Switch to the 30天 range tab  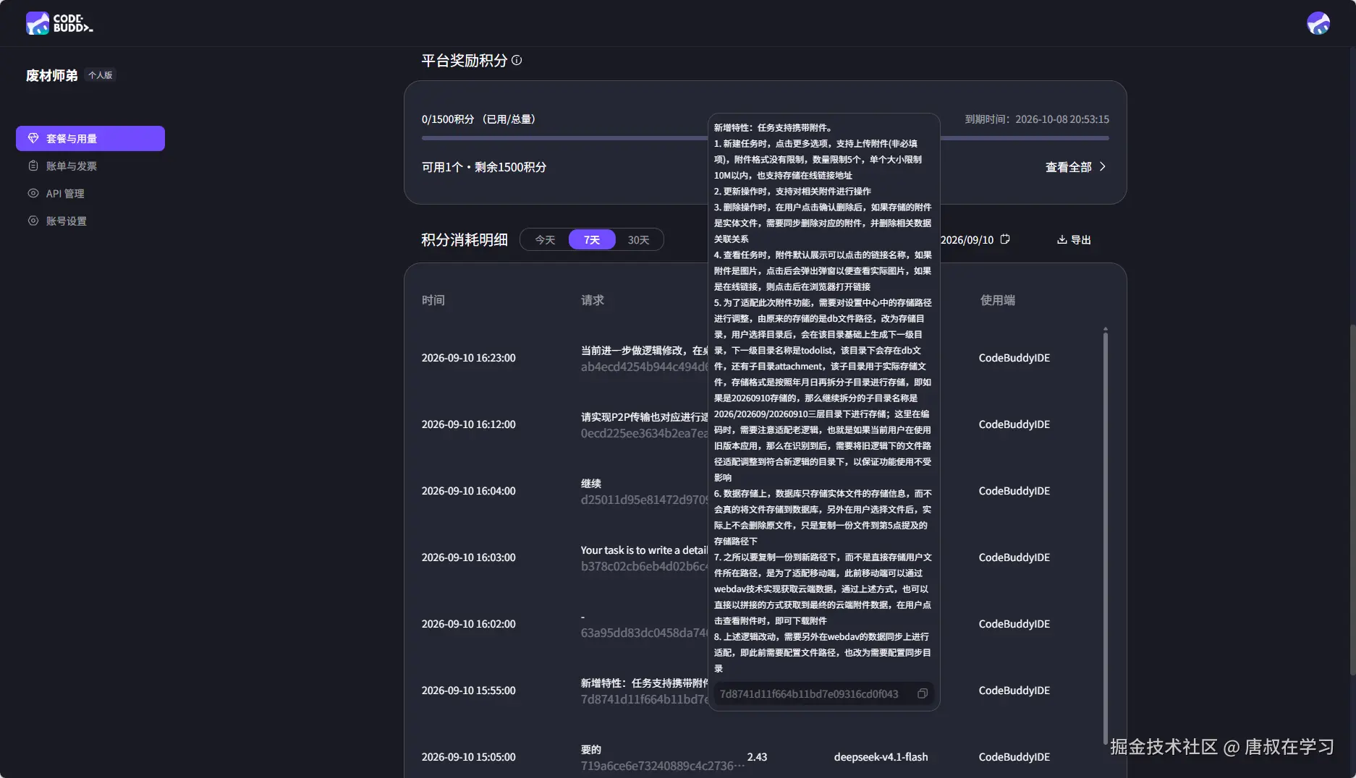(x=638, y=239)
